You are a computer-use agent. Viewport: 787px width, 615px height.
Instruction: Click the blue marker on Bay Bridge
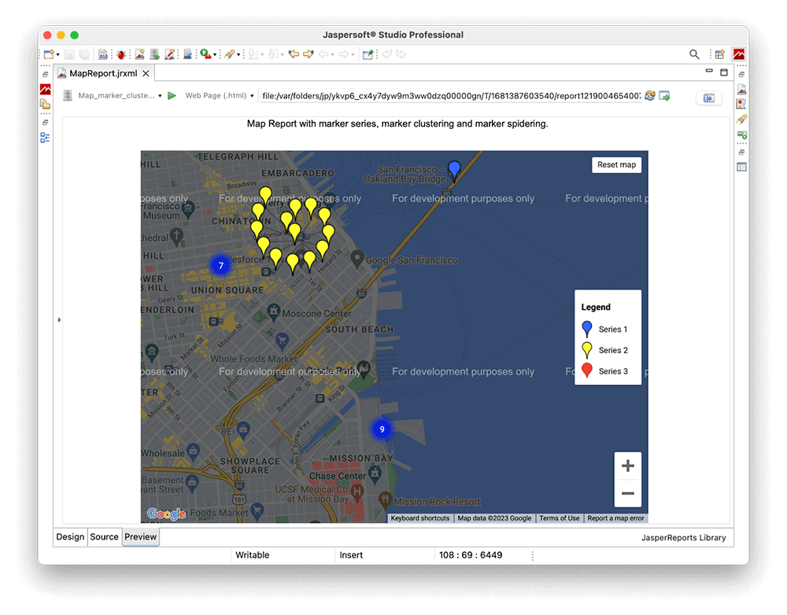[x=454, y=171]
